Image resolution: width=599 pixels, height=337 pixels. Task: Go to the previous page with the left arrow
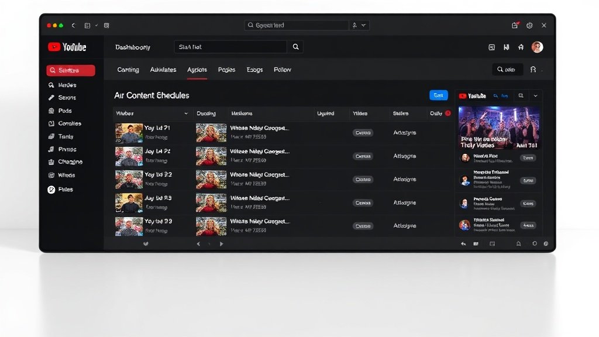pyautogui.click(x=198, y=244)
